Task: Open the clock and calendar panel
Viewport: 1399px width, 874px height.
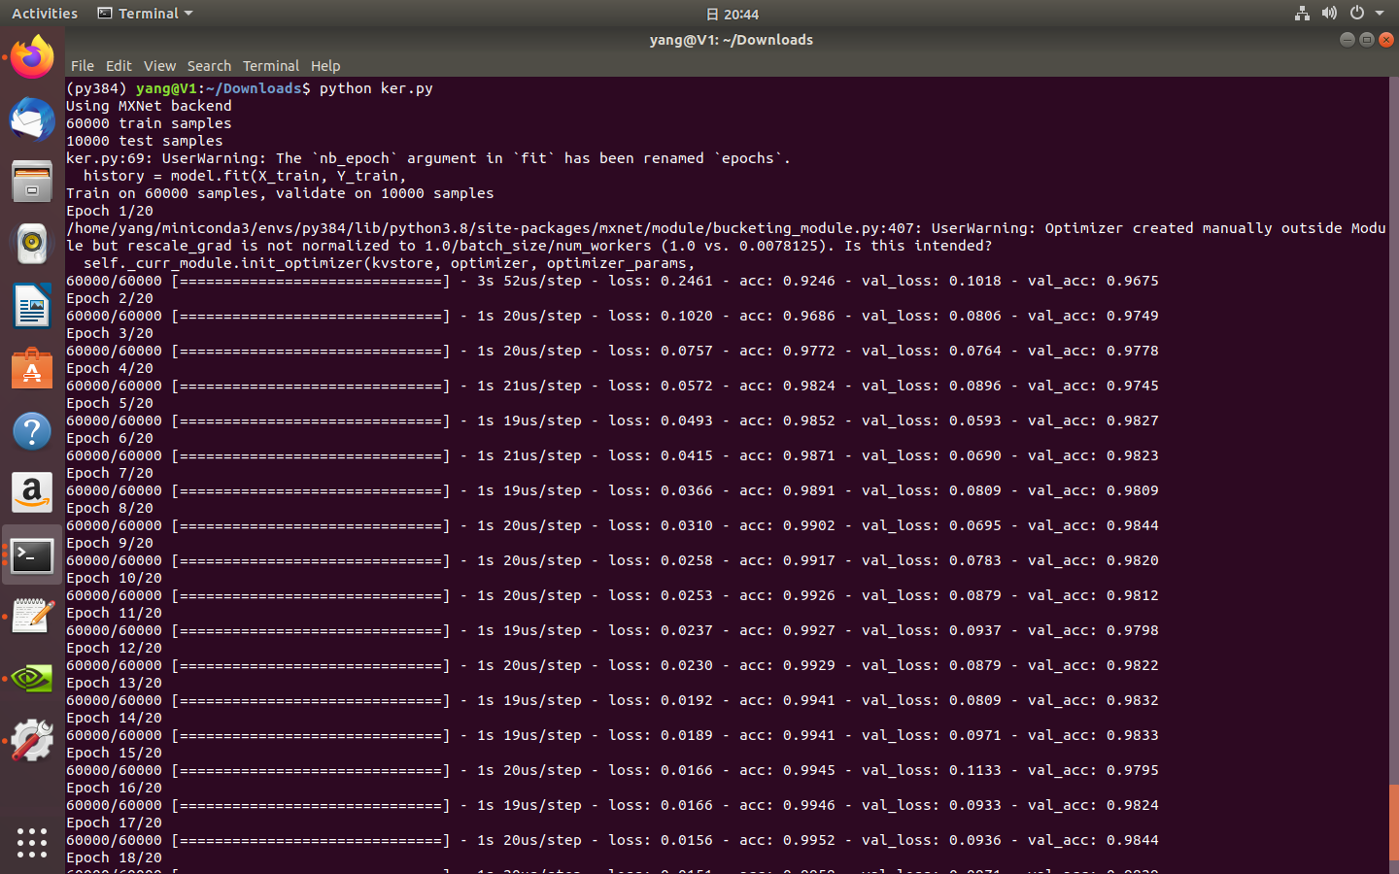Action: pyautogui.click(x=734, y=14)
